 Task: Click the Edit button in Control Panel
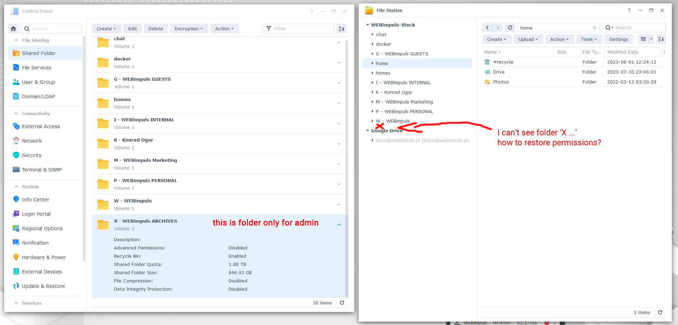(x=133, y=29)
